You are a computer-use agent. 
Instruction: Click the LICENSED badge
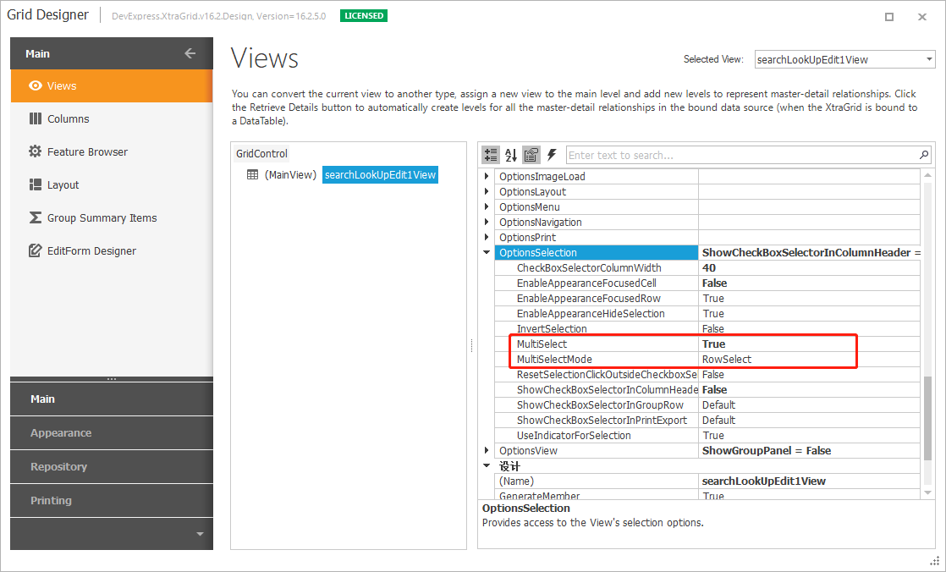[364, 16]
